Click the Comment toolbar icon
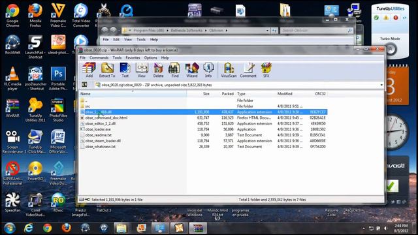Viewport: 418px width, 235px height. pyautogui.click(x=248, y=70)
